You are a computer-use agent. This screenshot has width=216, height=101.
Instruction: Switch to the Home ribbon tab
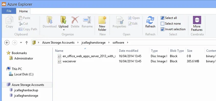[24, 11]
